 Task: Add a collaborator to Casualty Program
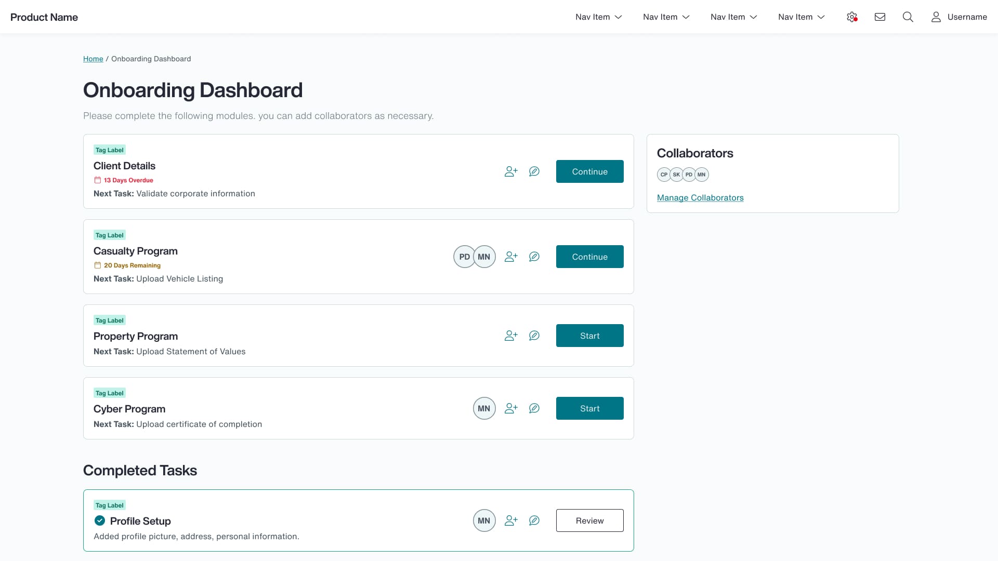click(x=511, y=257)
